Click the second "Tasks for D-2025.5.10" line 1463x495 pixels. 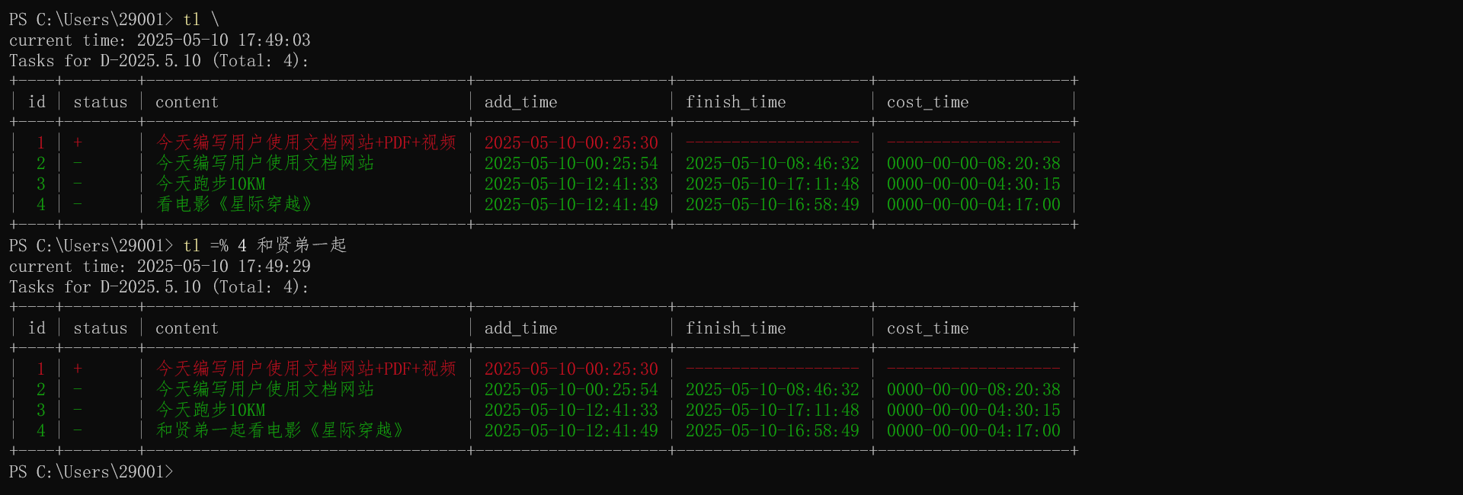tap(159, 287)
